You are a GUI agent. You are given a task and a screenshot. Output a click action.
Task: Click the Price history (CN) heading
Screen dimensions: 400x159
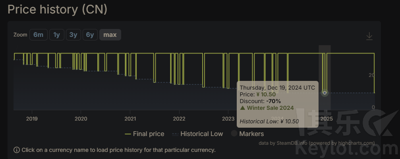(x=58, y=9)
